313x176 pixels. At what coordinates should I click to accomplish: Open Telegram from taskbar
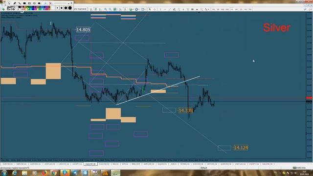point(75,173)
